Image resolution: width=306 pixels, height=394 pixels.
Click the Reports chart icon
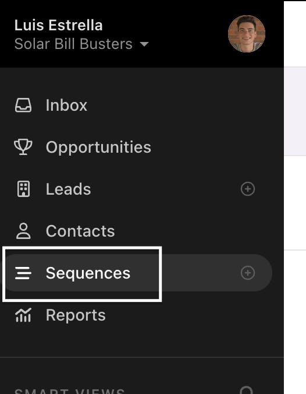[23, 315]
